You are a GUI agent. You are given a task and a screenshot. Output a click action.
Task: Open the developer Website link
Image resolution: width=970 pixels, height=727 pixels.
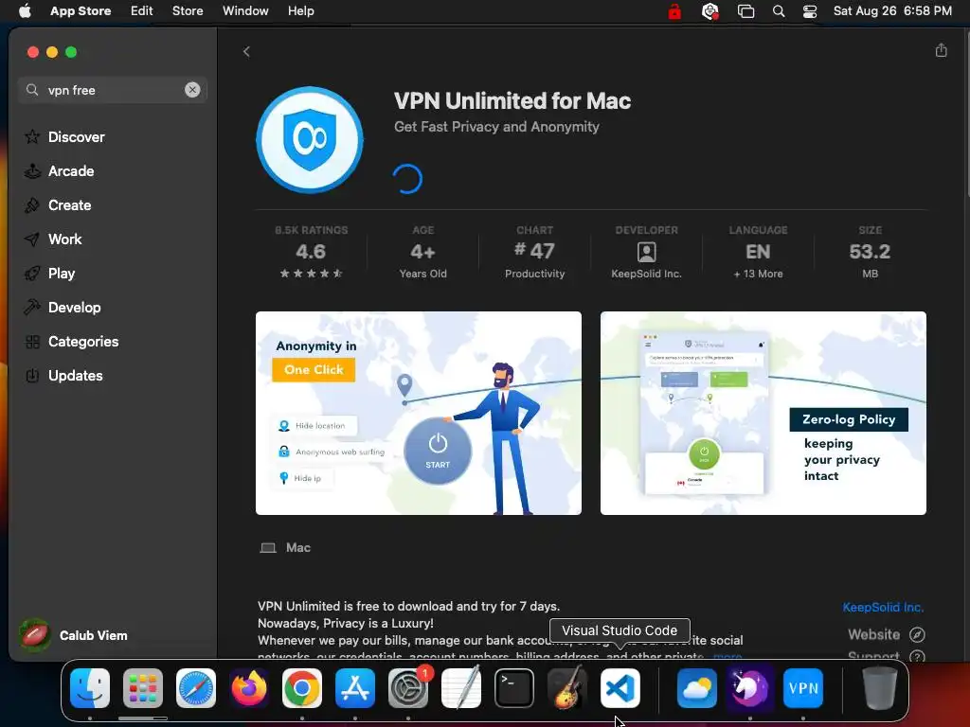click(x=886, y=634)
